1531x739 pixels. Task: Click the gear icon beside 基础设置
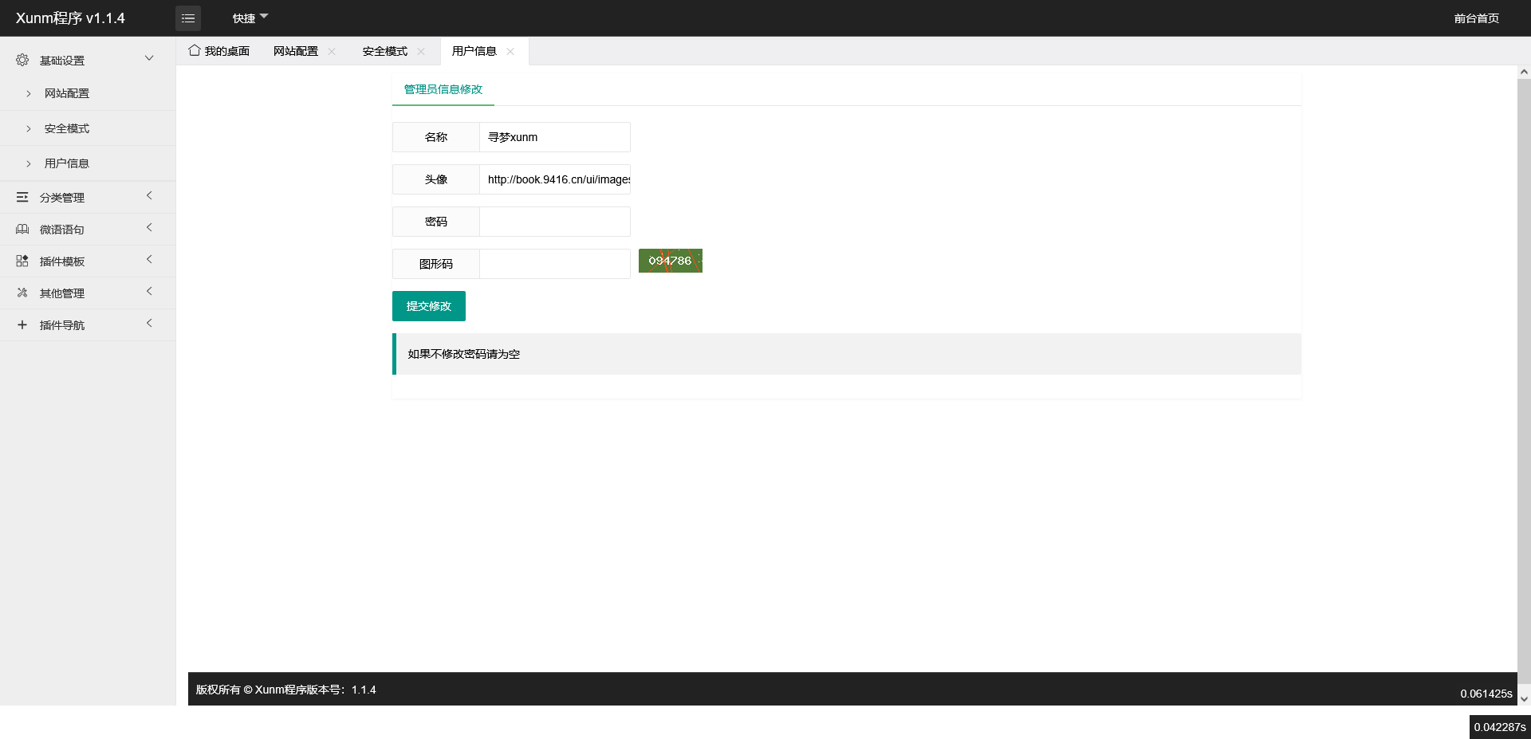22,60
